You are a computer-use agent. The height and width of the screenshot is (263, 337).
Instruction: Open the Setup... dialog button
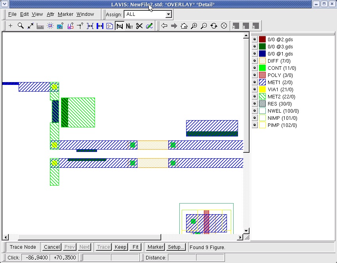tap(176, 247)
